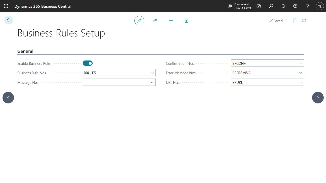The image size is (326, 183).
Task: Click the QUALIA_Latest environment name
Action: 243,8
